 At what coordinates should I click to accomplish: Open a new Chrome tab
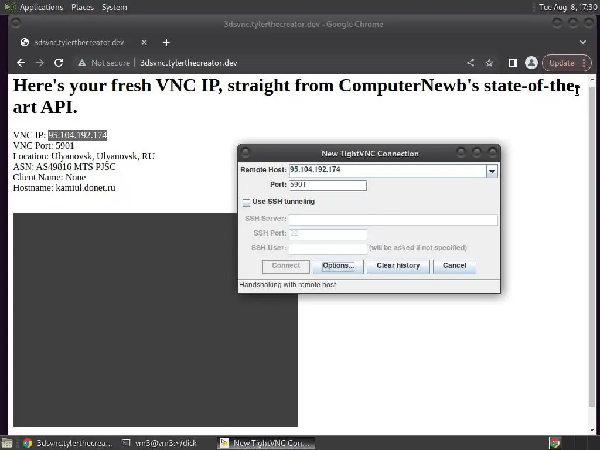pyautogui.click(x=166, y=42)
